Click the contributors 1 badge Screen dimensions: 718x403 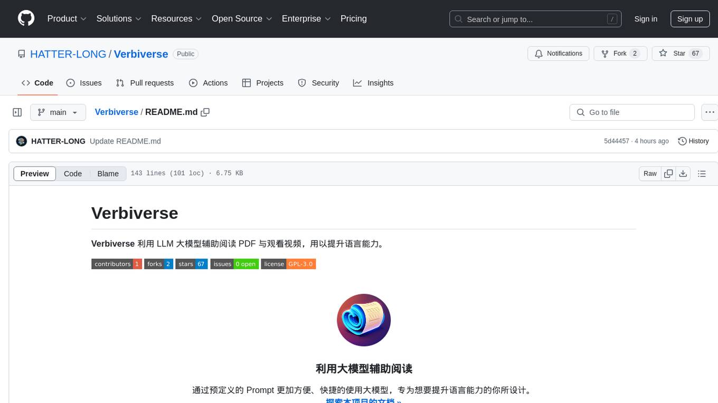pos(117,264)
